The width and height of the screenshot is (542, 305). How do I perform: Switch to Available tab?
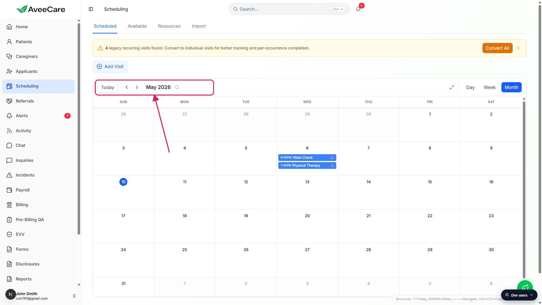click(x=137, y=26)
